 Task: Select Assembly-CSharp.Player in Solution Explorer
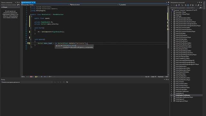click(x=183, y=14)
